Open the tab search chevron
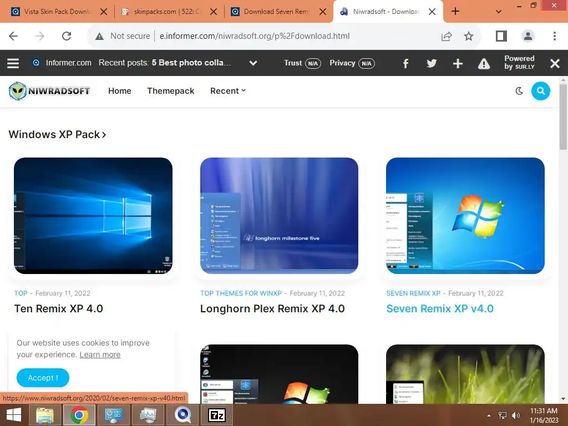This screenshot has width=568, height=426. tap(499, 12)
